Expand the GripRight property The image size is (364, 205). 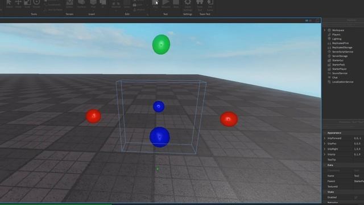[x=325, y=149]
